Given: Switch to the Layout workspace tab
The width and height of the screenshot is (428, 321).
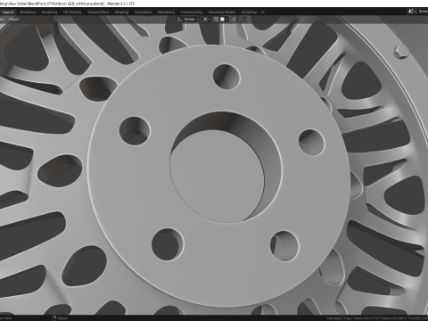Looking at the screenshot, I should (8, 12).
